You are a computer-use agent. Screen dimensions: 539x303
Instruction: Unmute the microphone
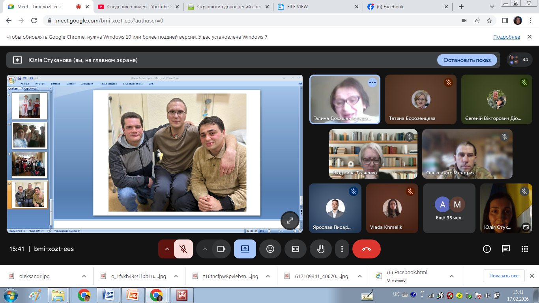(183, 249)
